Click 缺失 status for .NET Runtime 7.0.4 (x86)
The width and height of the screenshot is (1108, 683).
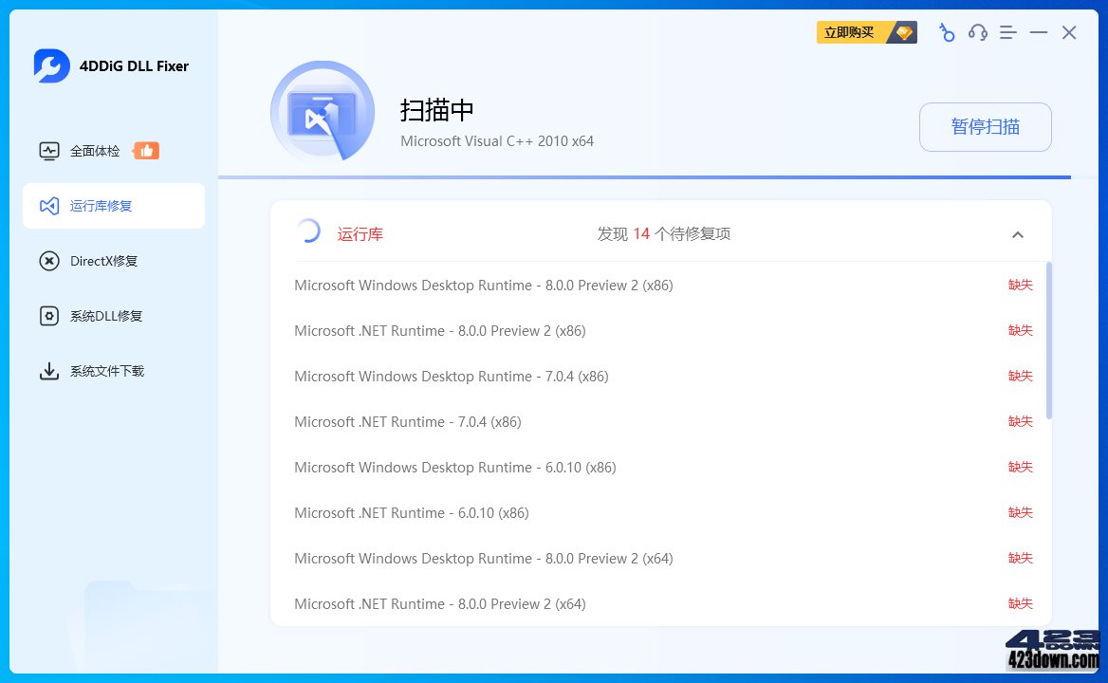point(1021,421)
